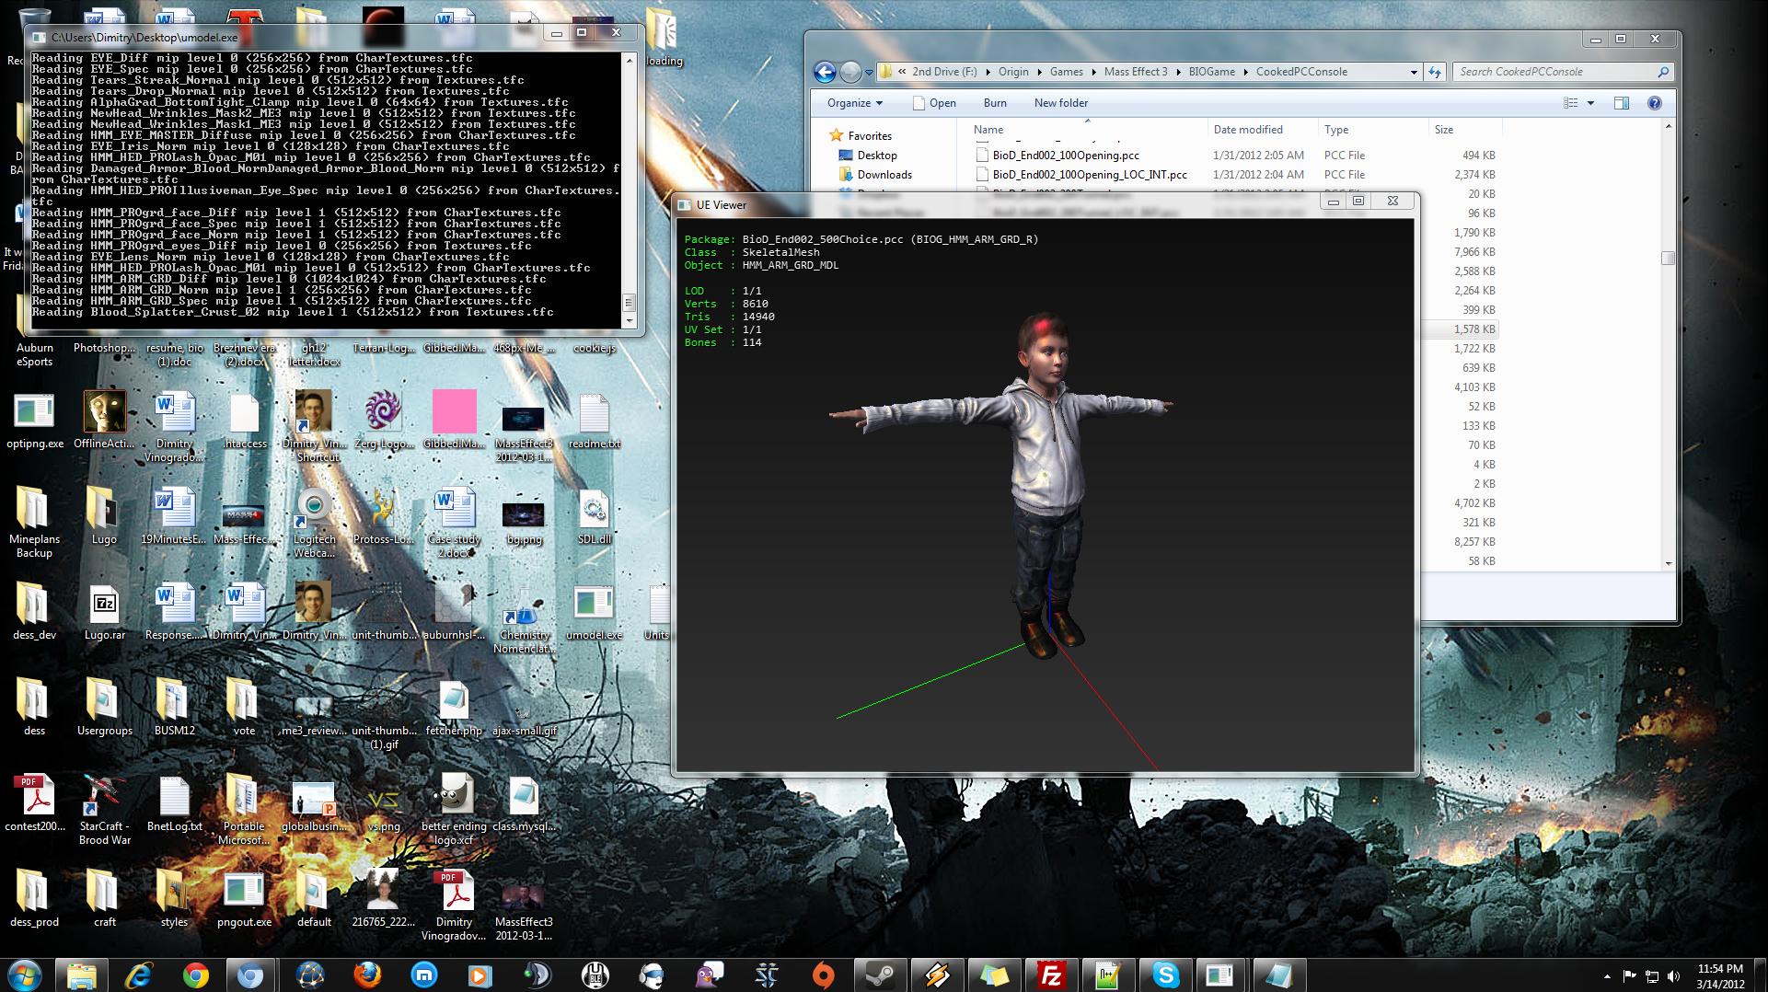Click the Back arrow in the Explorer window
The height and width of the screenshot is (992, 1768).
click(x=825, y=72)
